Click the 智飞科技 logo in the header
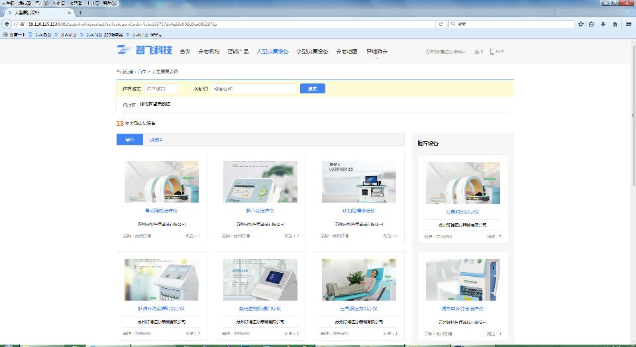This screenshot has height=347, width=636. (144, 50)
